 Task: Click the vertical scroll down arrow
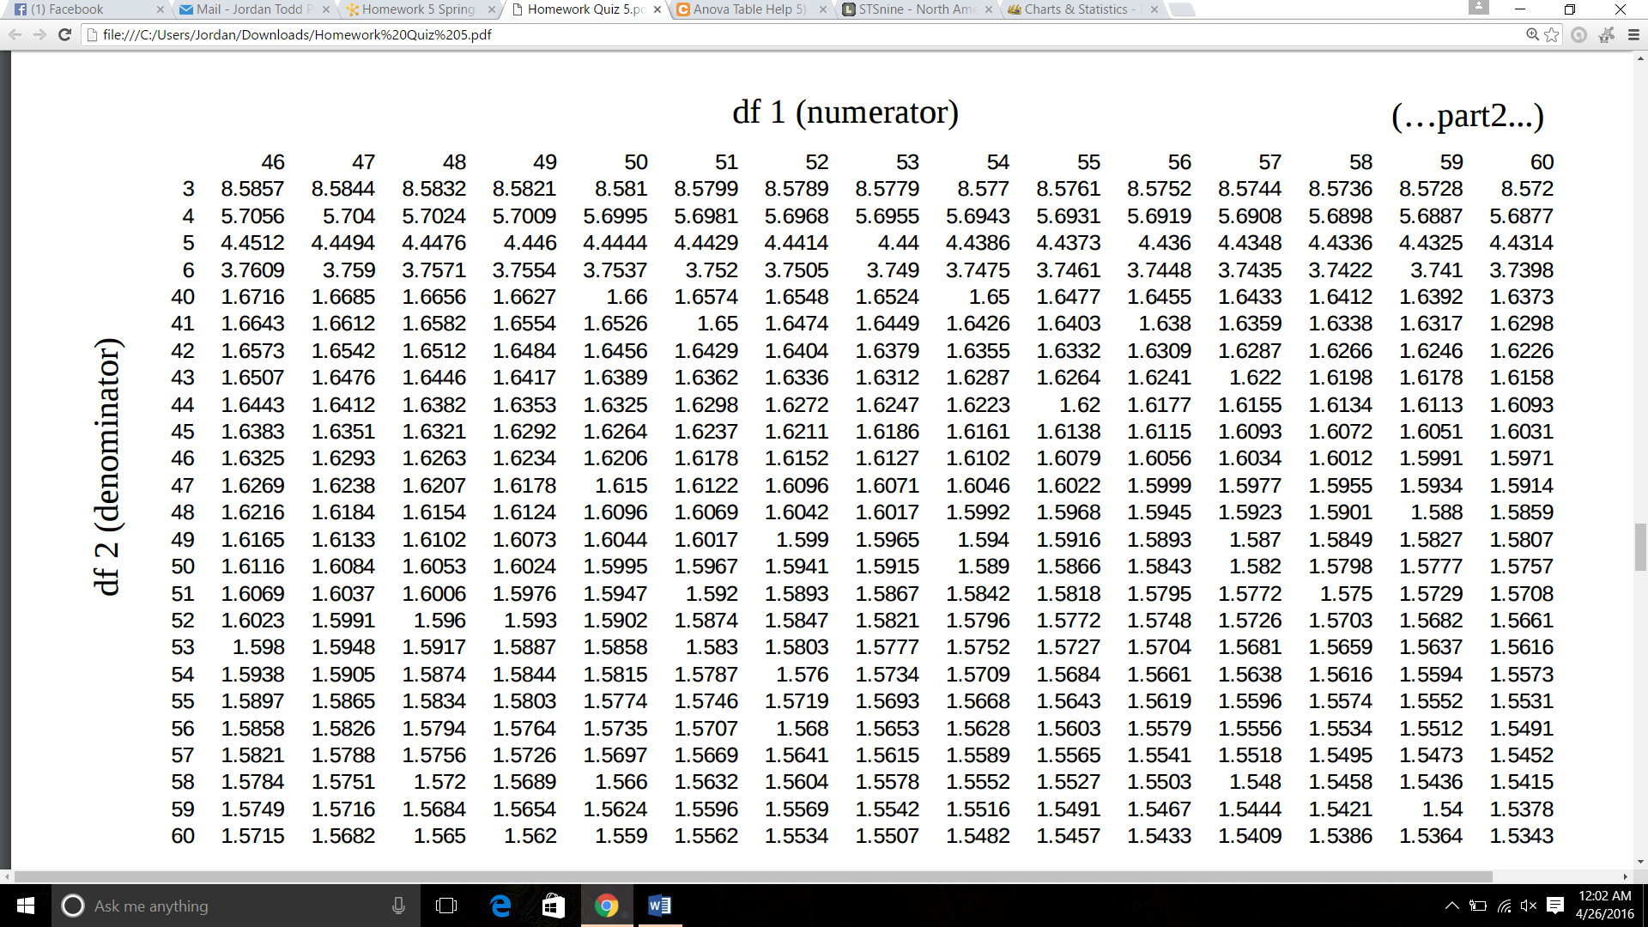(1640, 862)
